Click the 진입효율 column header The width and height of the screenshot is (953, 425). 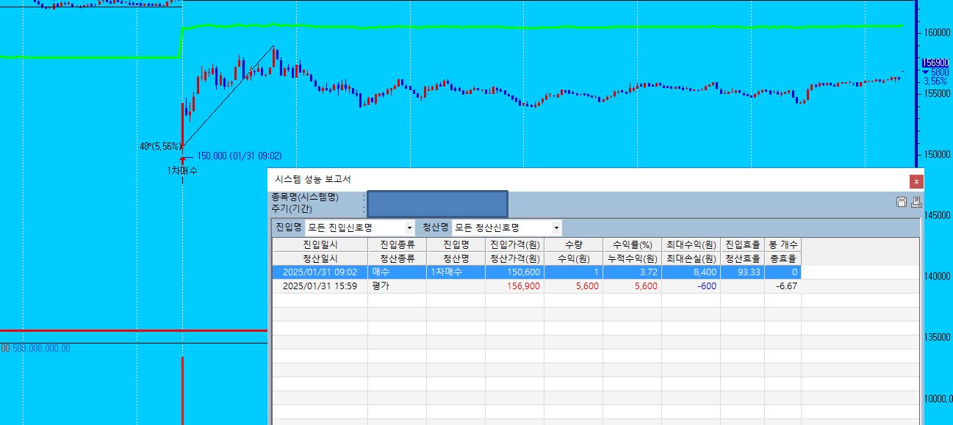(742, 244)
